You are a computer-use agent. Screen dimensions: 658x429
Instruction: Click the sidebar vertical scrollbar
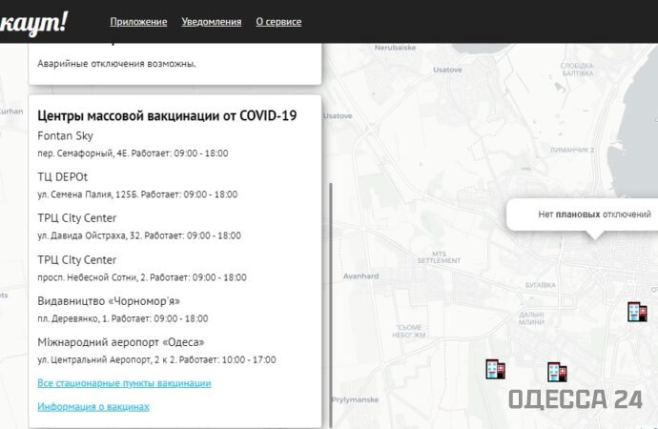pos(329,286)
